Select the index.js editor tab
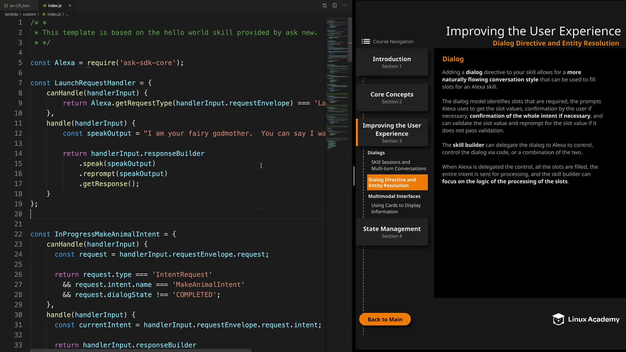Image resolution: width=626 pixels, height=352 pixels. [54, 6]
